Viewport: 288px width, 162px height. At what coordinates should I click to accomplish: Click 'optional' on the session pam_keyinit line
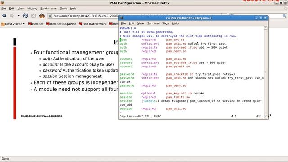click(x=148, y=93)
